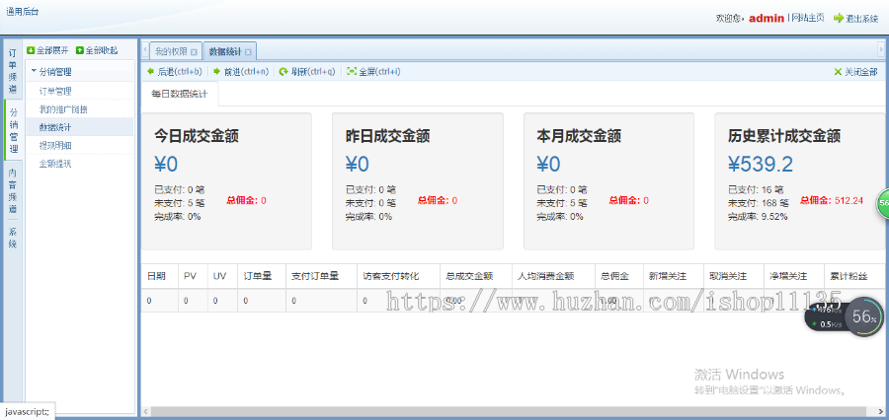
Task: Open 金额提现 in the sidebar
Action: pyautogui.click(x=55, y=164)
